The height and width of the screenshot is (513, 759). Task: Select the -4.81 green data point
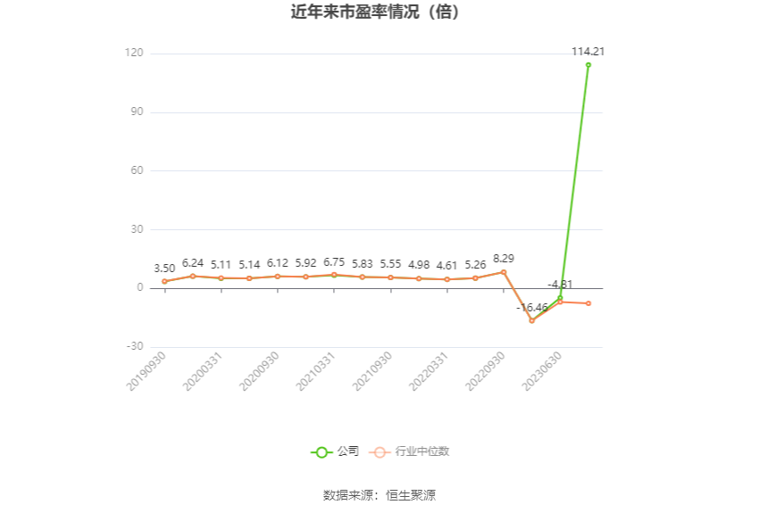click(560, 298)
